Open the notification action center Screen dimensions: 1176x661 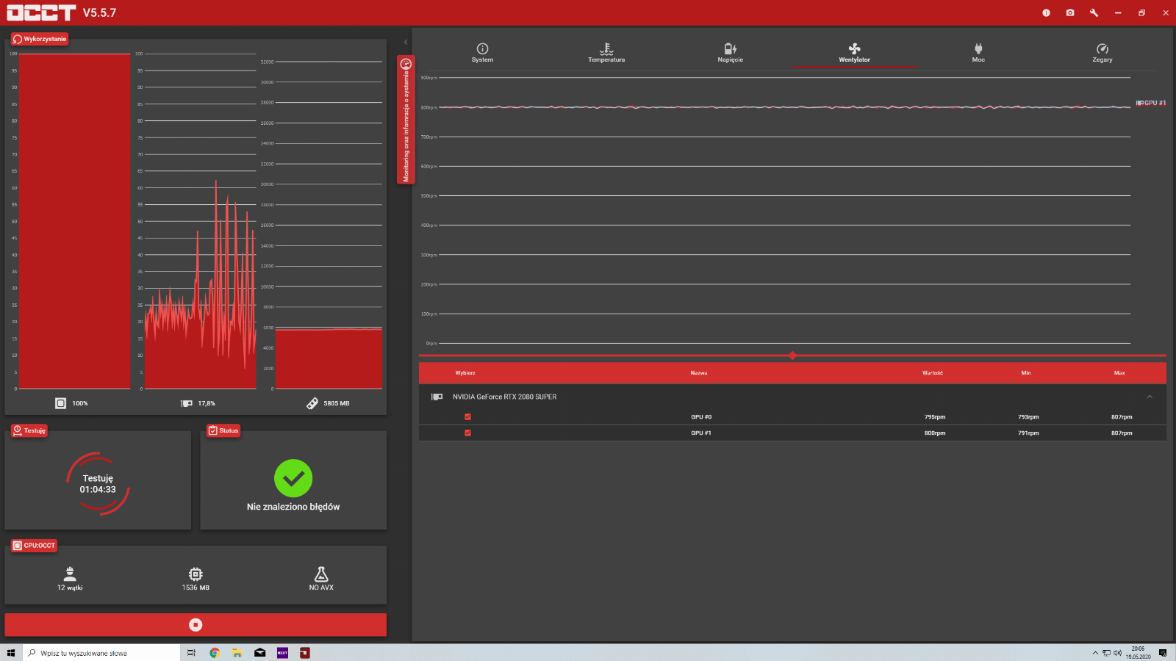(1163, 653)
